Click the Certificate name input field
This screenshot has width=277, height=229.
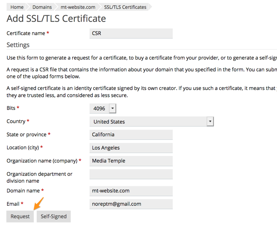pos(131,33)
